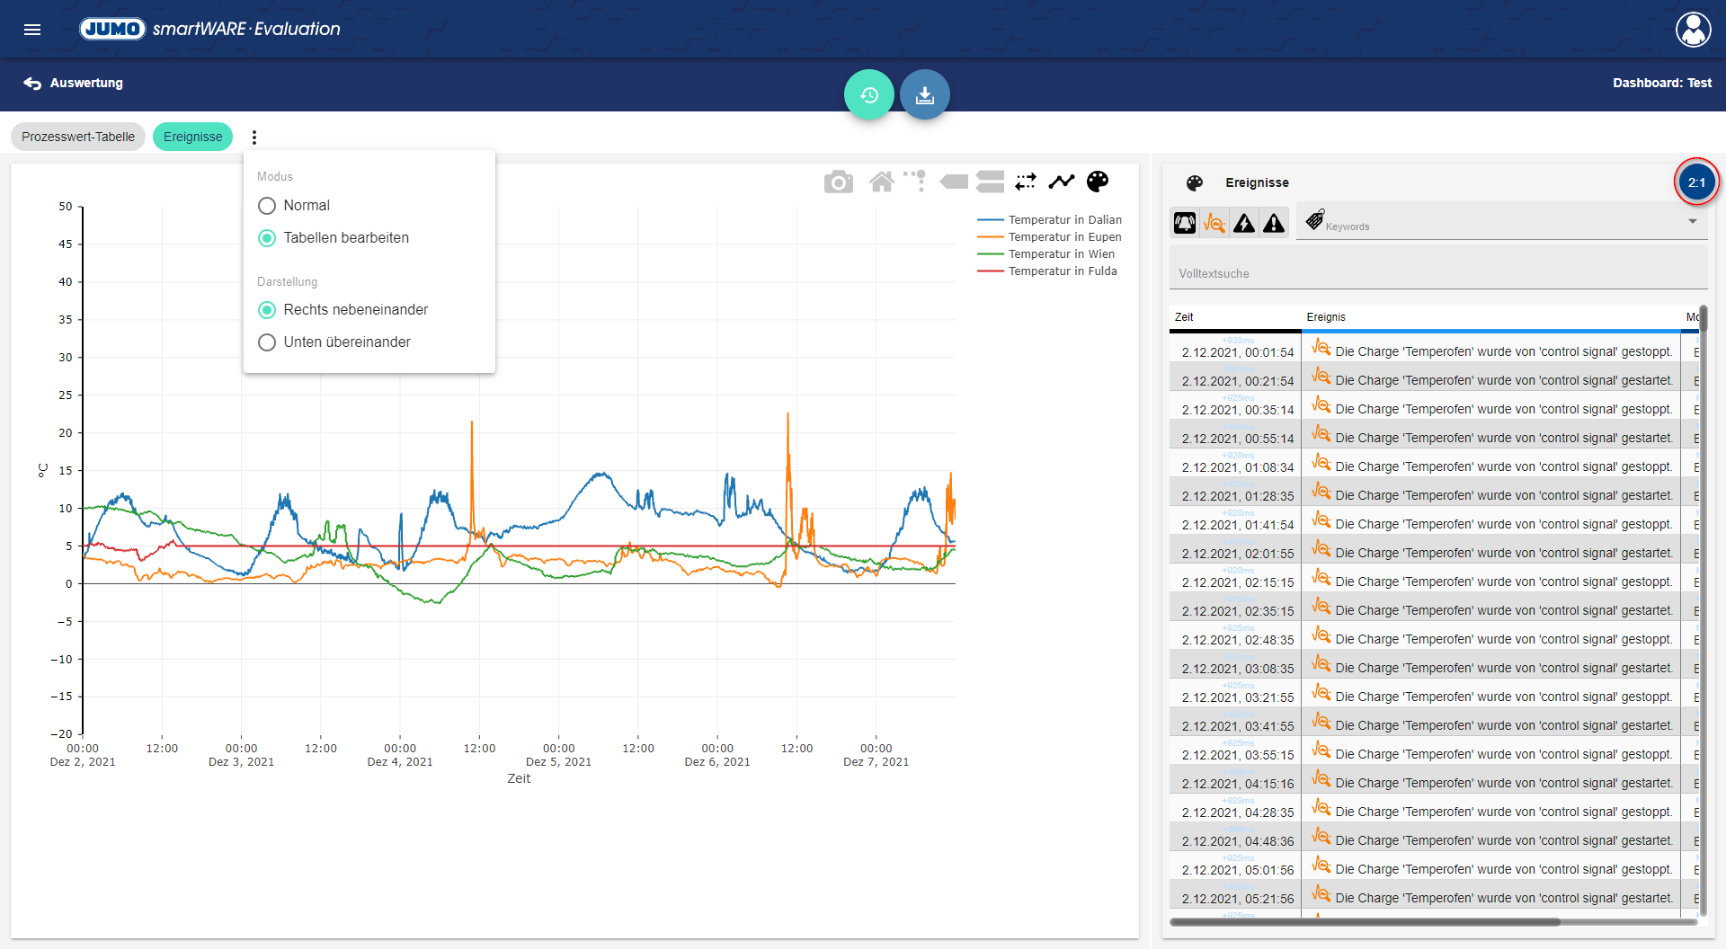This screenshot has width=1726, height=950.
Task: Toggle the orange batch analysis filter
Action: coord(1214,223)
